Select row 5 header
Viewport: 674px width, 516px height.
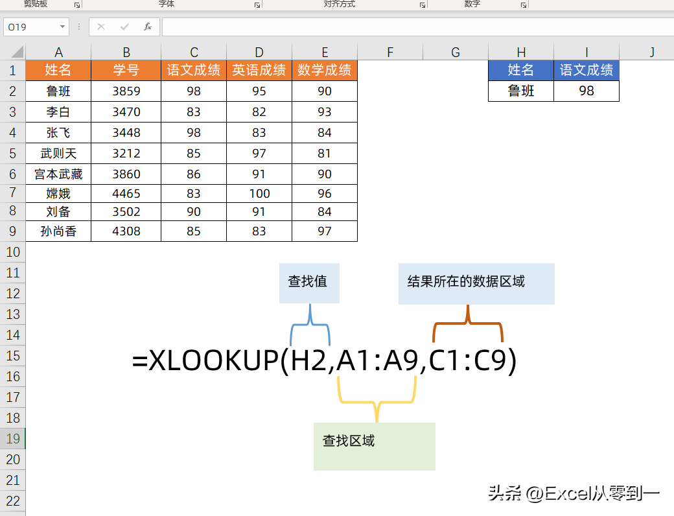[12, 154]
